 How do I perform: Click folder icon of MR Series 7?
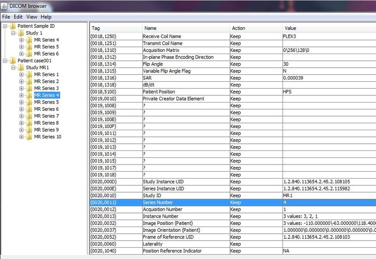[29, 116]
